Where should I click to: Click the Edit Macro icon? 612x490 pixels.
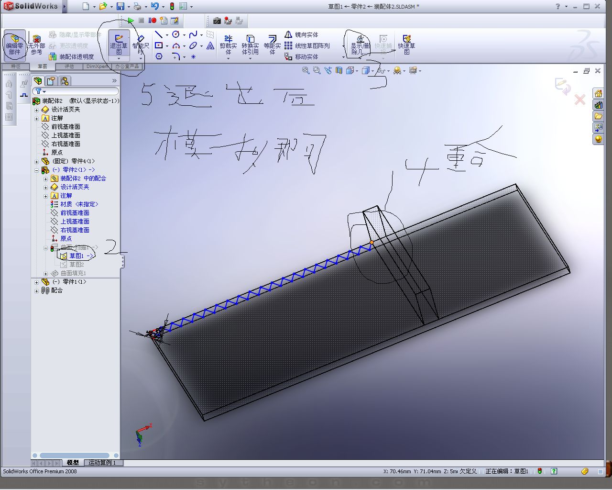click(175, 21)
